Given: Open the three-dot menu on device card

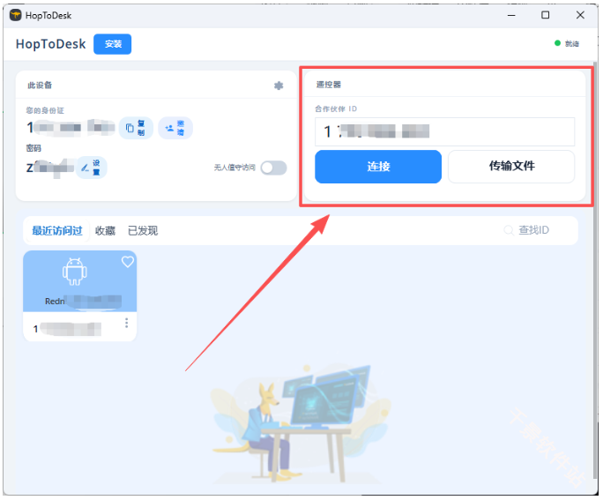Looking at the screenshot, I should [127, 323].
